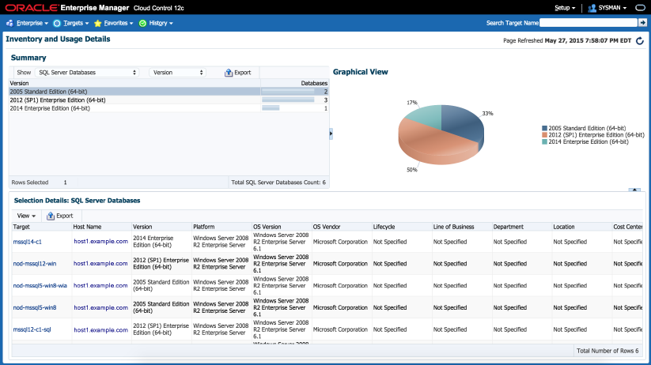Refresh the page with the refresh icon
Image resolution: width=651 pixels, height=365 pixels.
click(640, 40)
